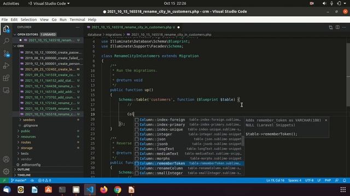Screen dimensions: 350x196
Task: Show Applications grid button
Action: click(x=343, y=189)
